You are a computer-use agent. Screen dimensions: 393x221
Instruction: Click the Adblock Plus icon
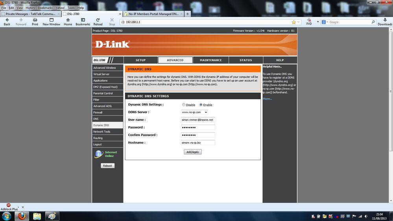9,205
